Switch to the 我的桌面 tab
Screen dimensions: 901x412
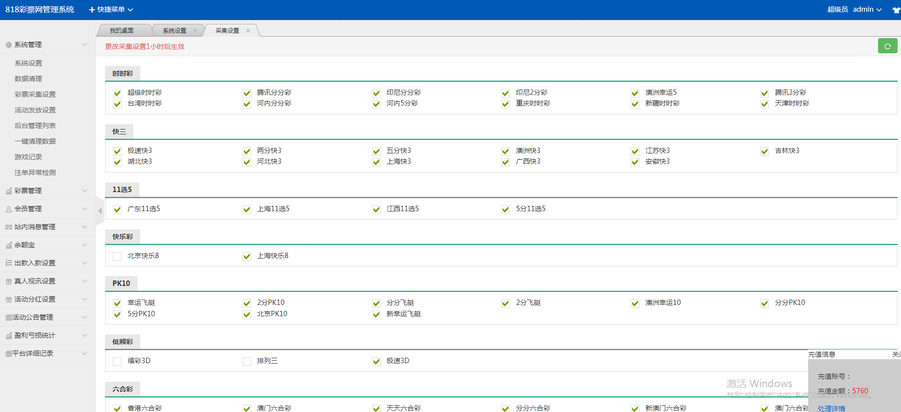[122, 30]
